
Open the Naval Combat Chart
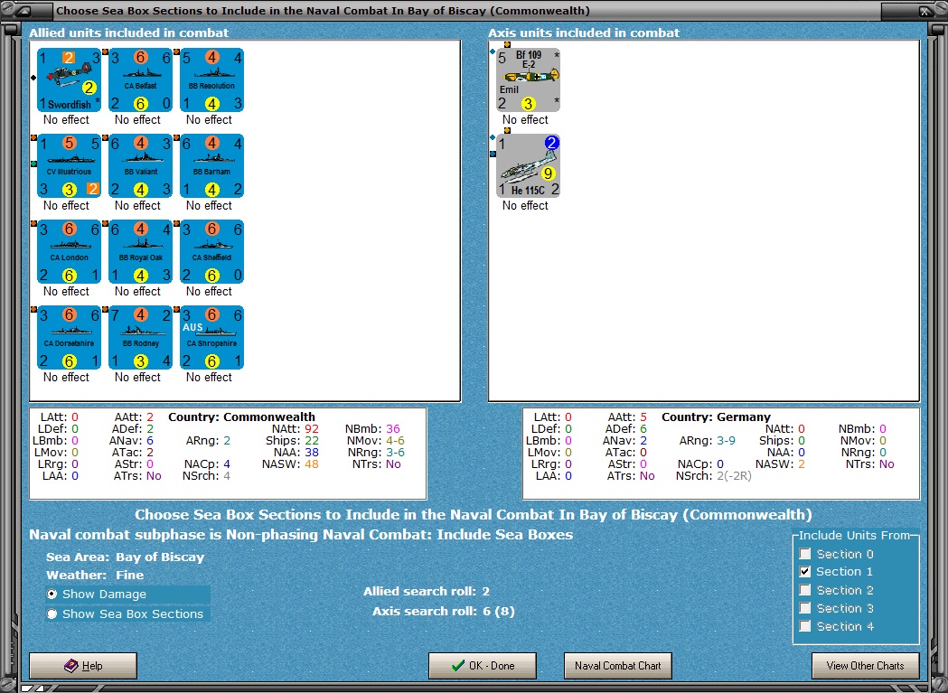click(x=618, y=666)
